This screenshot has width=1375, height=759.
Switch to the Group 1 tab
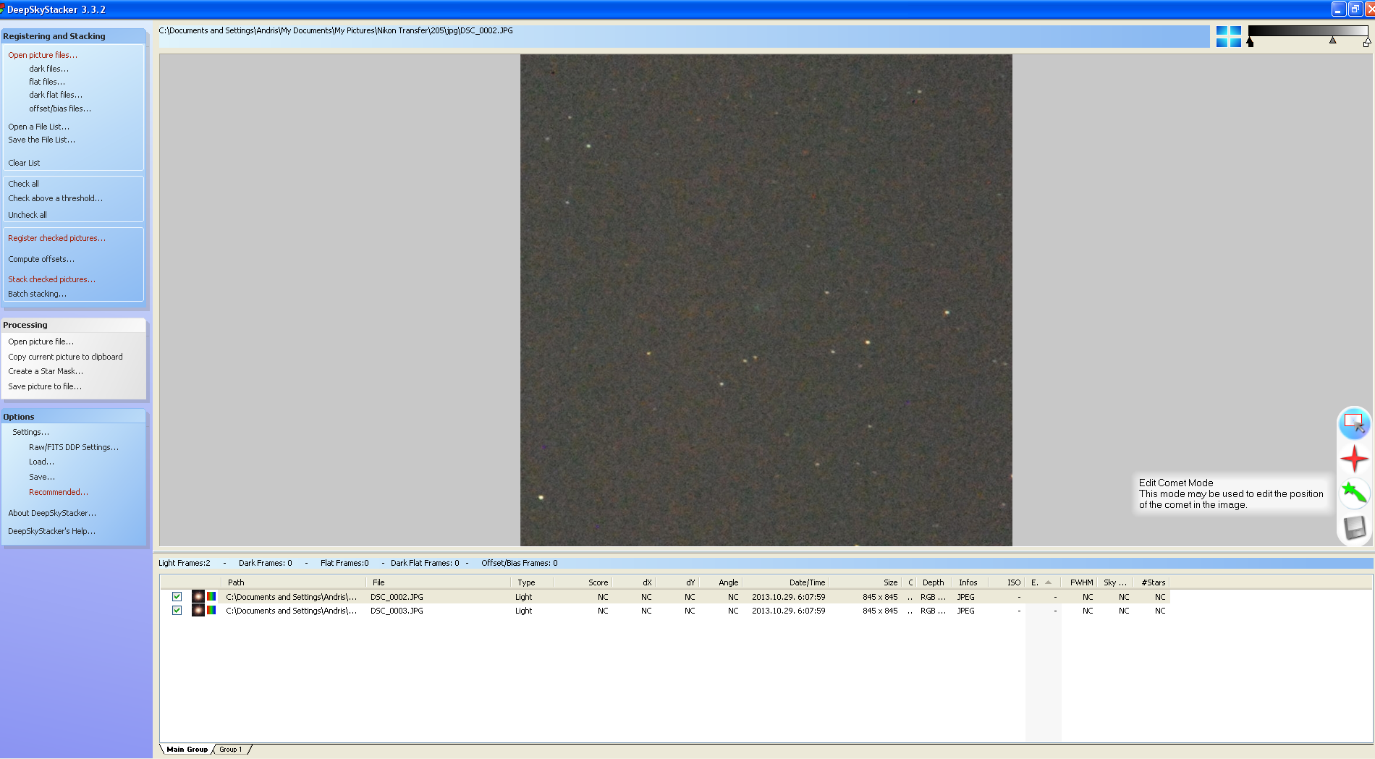pyautogui.click(x=231, y=750)
